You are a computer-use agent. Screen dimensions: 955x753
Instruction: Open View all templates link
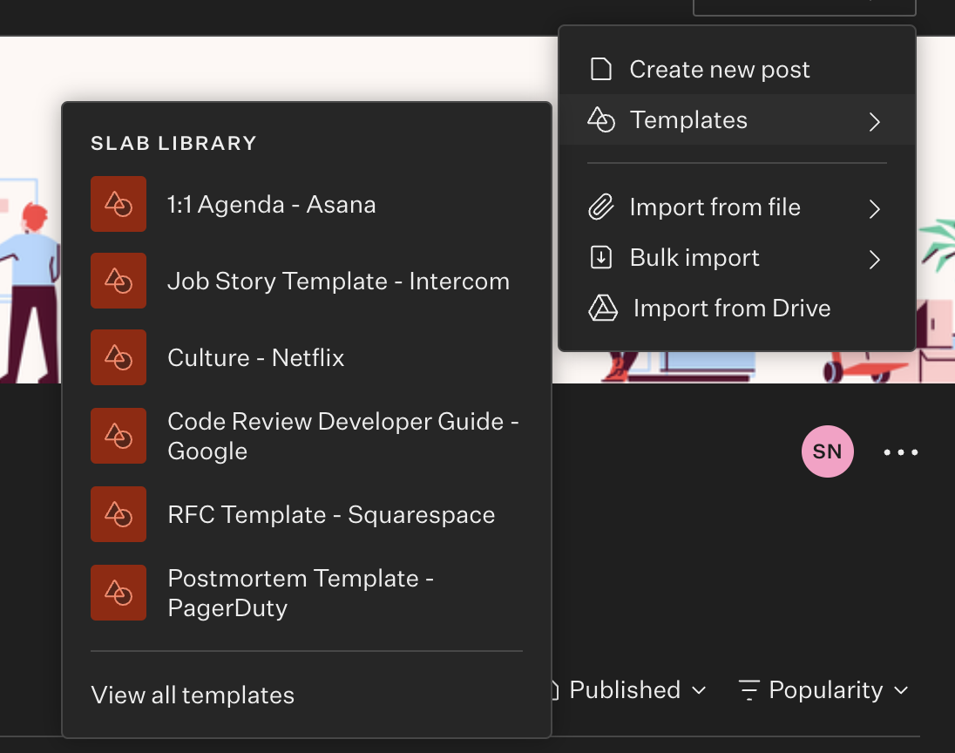click(193, 695)
